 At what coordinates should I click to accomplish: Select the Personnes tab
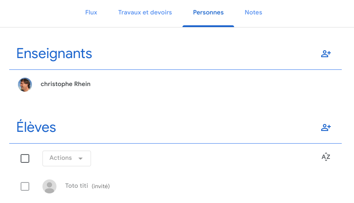pyautogui.click(x=208, y=12)
